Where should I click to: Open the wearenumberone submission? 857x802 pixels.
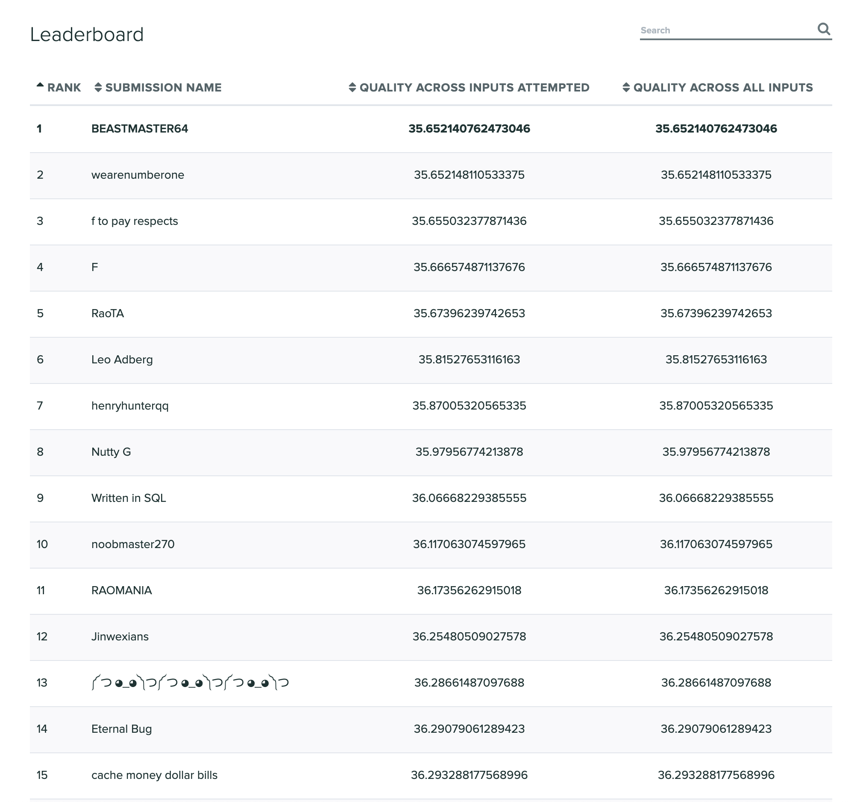coord(138,175)
